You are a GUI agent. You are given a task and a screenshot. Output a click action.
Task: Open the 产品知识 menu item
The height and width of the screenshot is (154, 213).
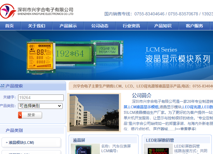[163, 26]
